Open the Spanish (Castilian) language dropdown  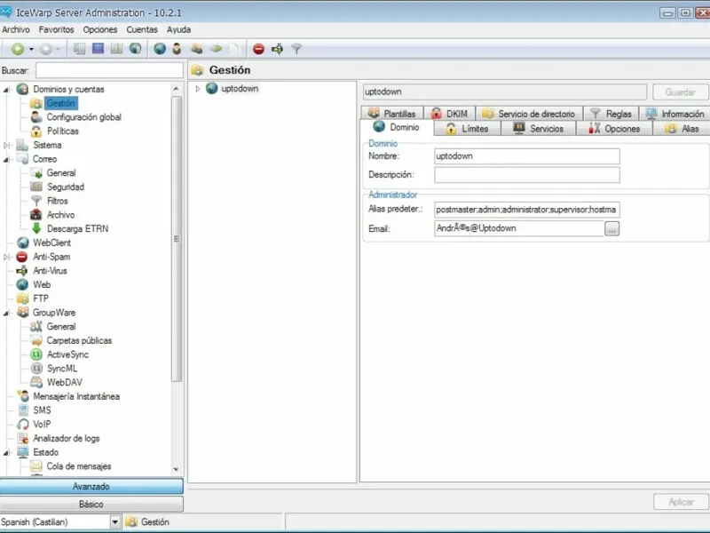coord(115,522)
